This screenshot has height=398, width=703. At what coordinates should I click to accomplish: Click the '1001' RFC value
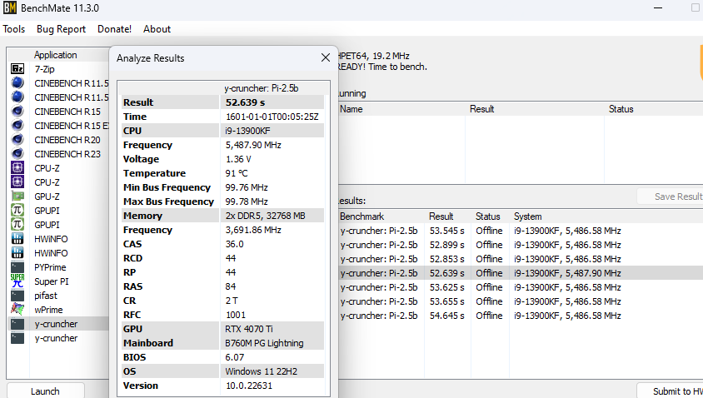point(236,315)
